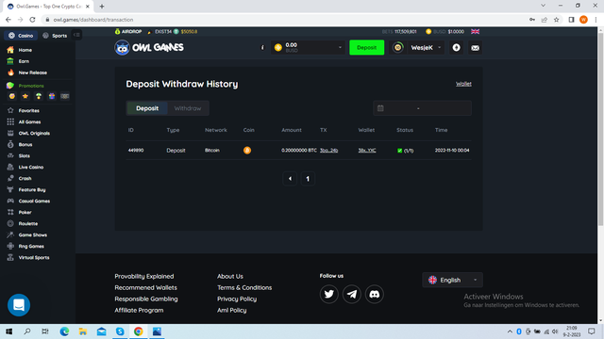Switch to the Sports section
This screenshot has height=339, width=604.
coord(55,36)
